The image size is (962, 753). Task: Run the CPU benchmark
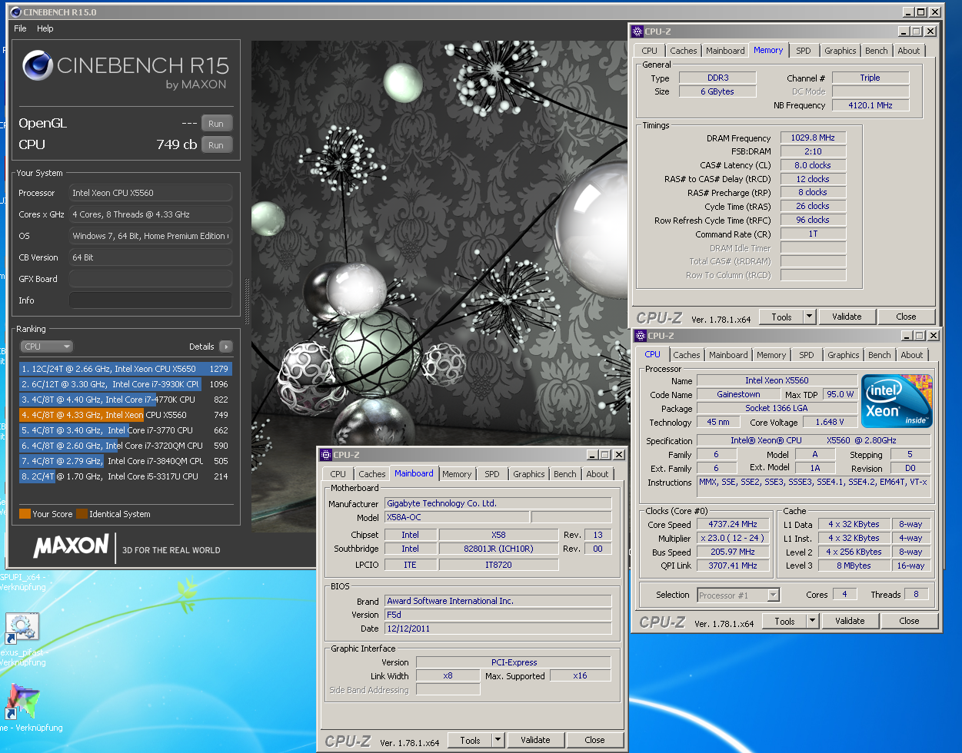216,145
